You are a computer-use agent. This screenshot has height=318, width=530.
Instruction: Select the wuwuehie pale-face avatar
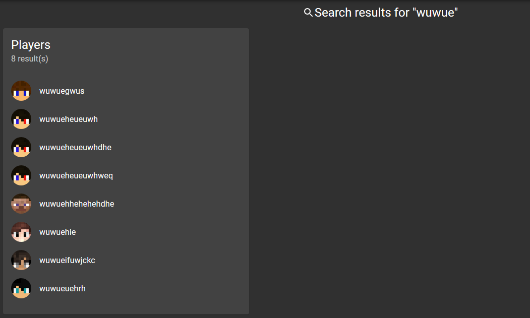(x=21, y=232)
